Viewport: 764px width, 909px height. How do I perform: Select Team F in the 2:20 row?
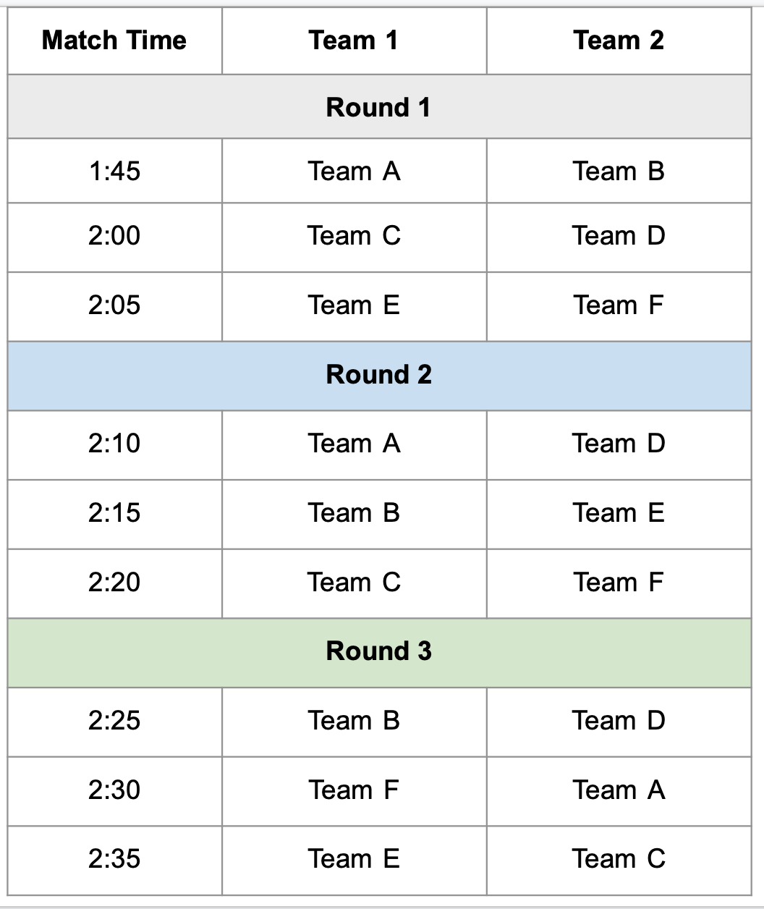619,583
